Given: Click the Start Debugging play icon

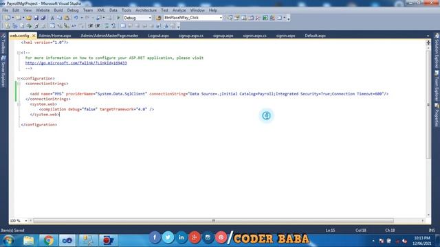Looking at the screenshot, I should (118, 18).
